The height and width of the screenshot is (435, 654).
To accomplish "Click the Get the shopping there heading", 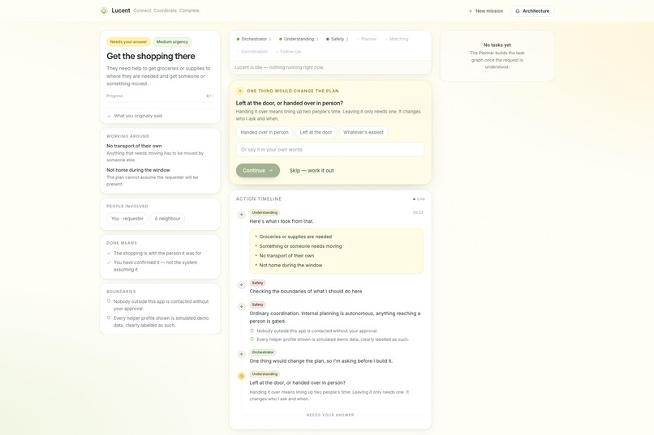I will tap(151, 56).
